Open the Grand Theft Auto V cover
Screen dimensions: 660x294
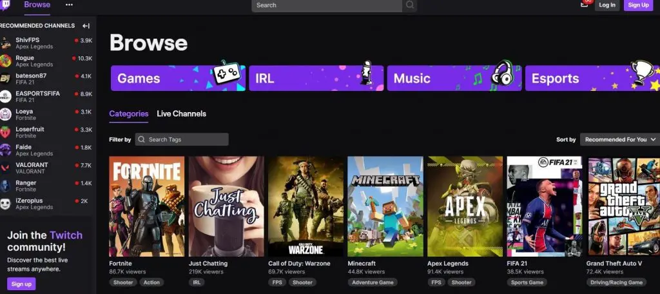pyautogui.click(x=623, y=206)
